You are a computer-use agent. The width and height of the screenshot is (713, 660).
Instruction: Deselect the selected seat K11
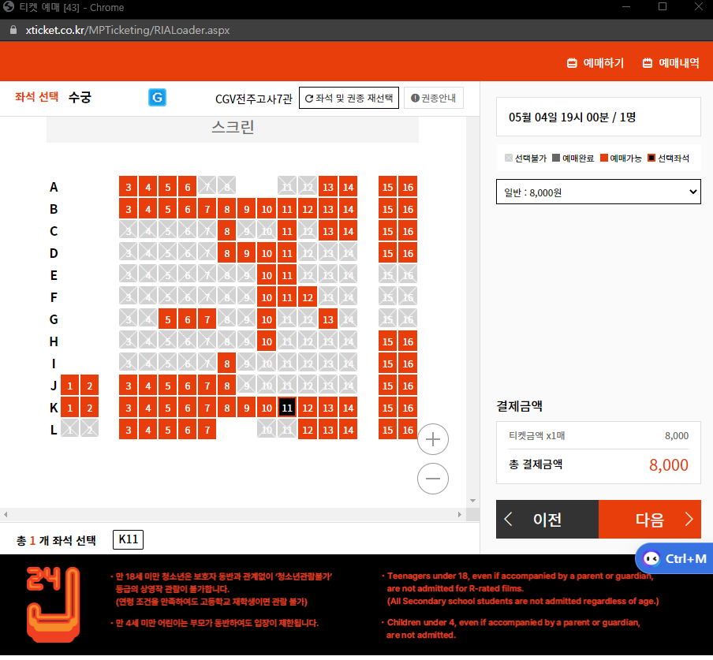click(x=287, y=408)
